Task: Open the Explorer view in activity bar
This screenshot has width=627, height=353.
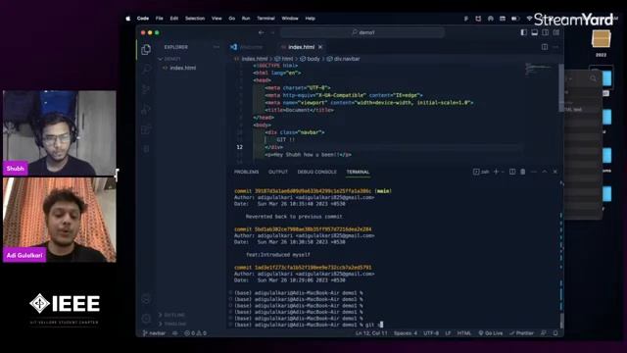Action: click(x=146, y=49)
